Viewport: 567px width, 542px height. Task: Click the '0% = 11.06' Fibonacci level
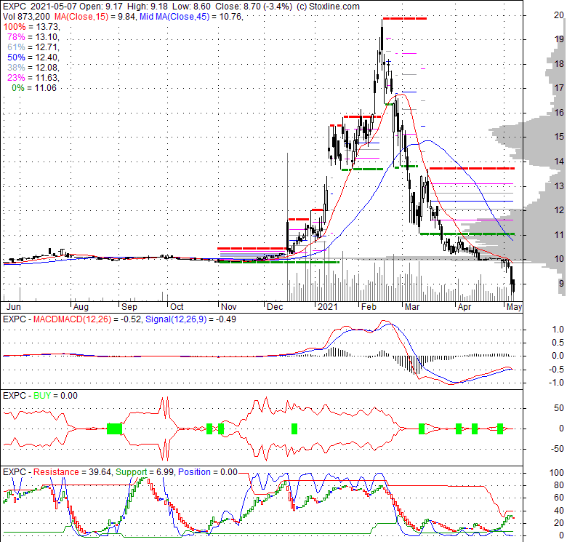34,87
